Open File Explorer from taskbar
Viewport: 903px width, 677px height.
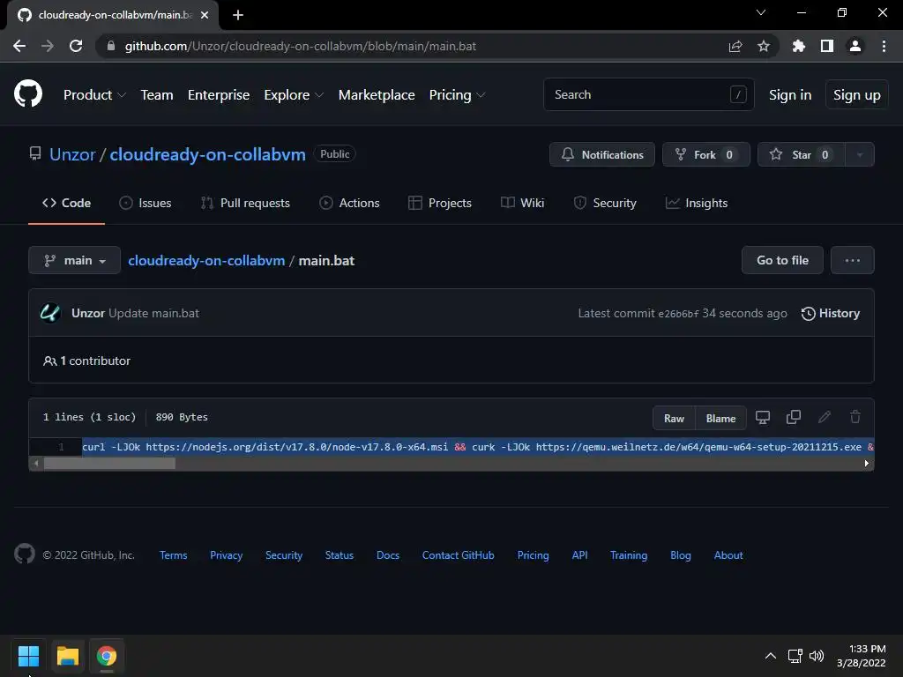click(67, 656)
